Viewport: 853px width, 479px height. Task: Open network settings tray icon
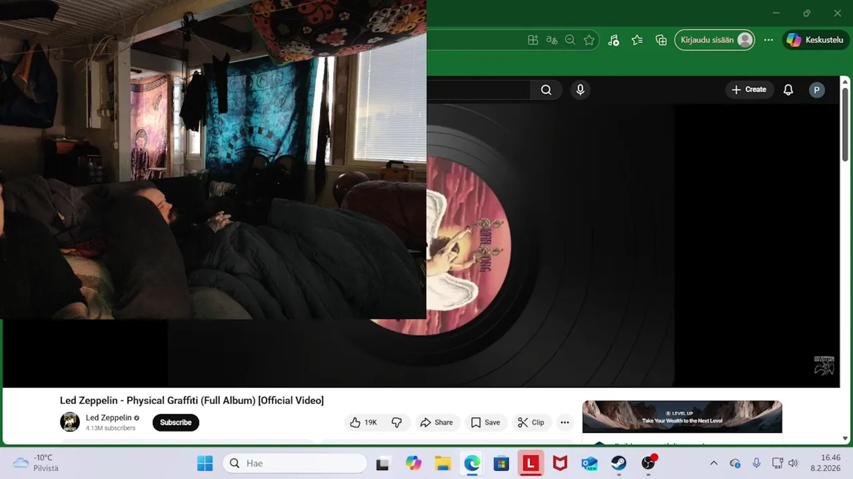[777, 463]
